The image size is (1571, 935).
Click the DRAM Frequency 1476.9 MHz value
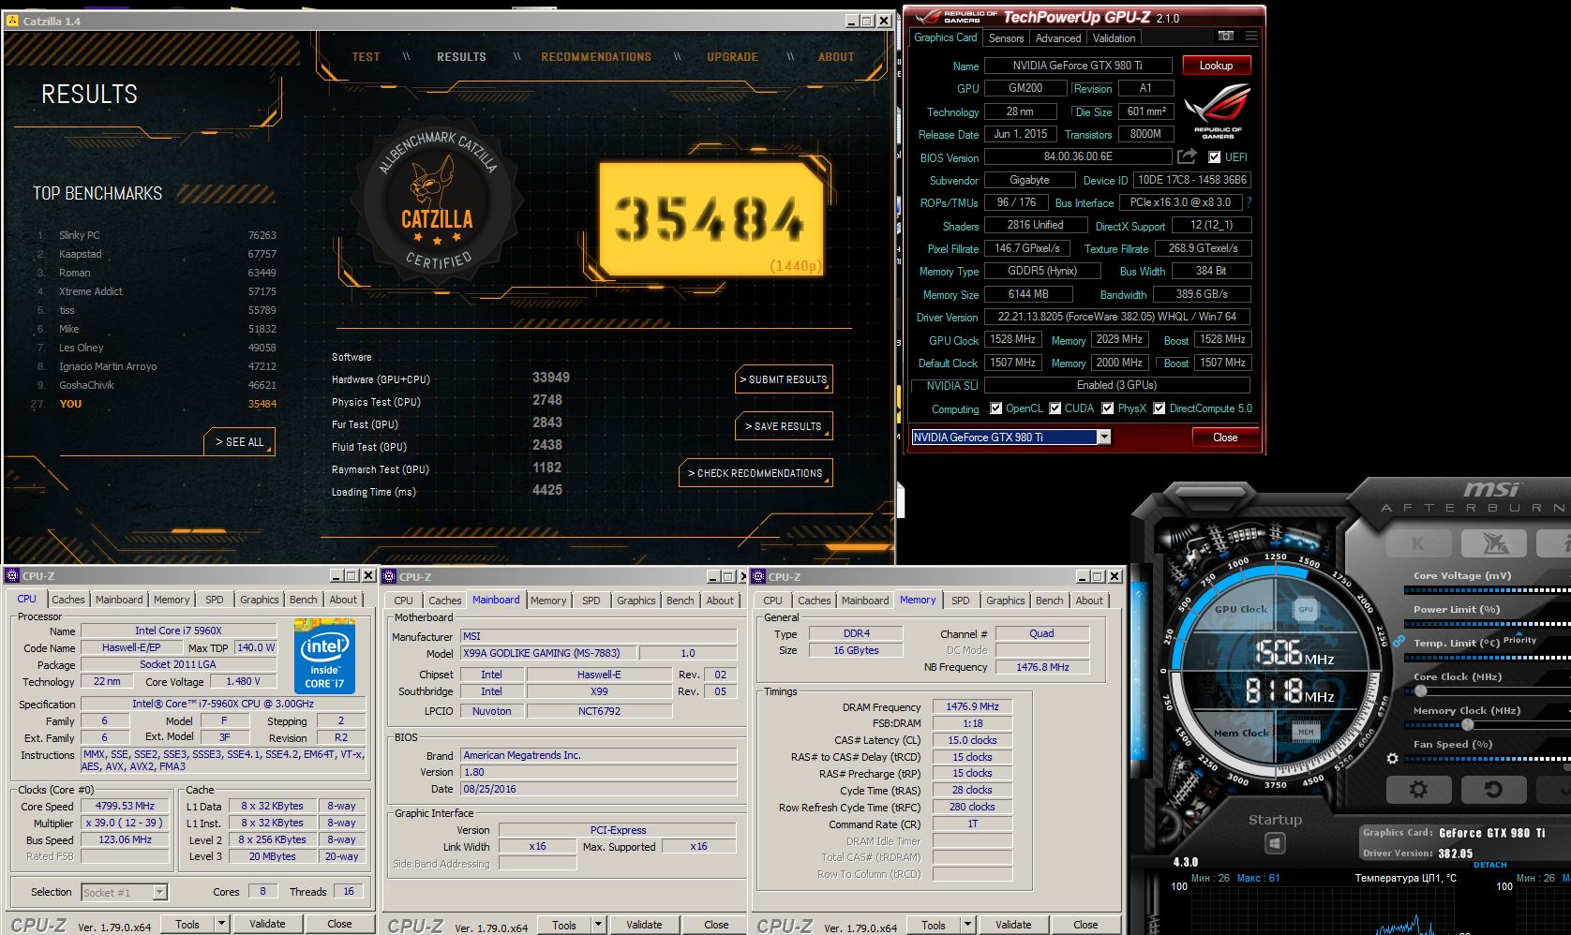click(972, 706)
